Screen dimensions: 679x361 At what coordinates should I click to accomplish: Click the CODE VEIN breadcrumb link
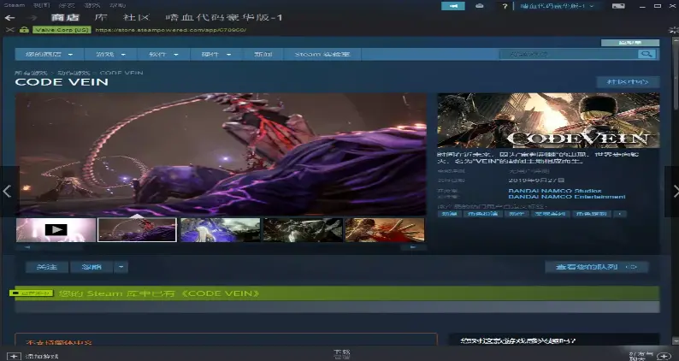[121, 73]
